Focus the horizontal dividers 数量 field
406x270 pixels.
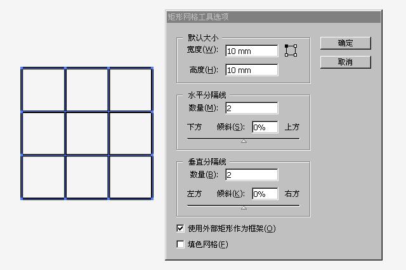(251, 108)
